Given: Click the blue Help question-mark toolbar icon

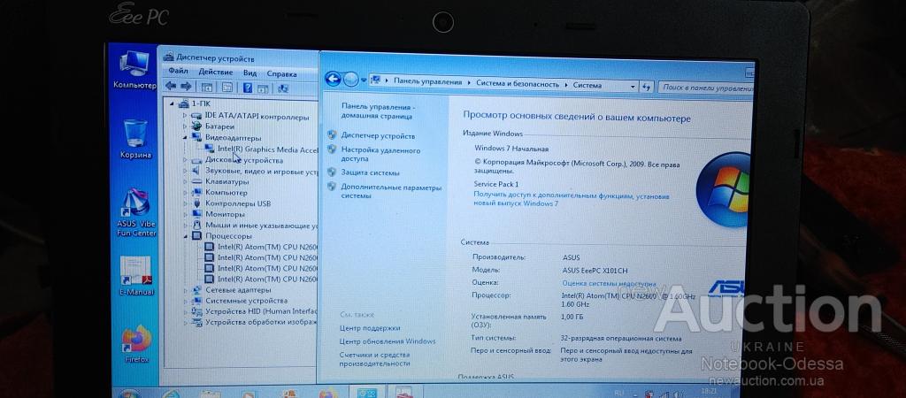Looking at the screenshot, I should (x=248, y=88).
